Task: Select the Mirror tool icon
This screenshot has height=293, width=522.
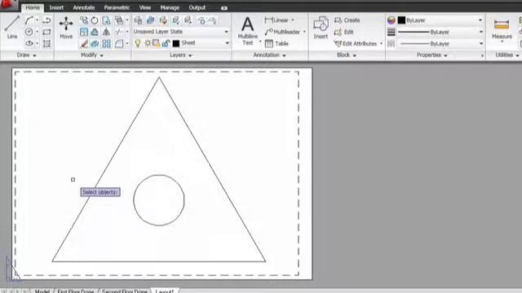Action: click(106, 32)
